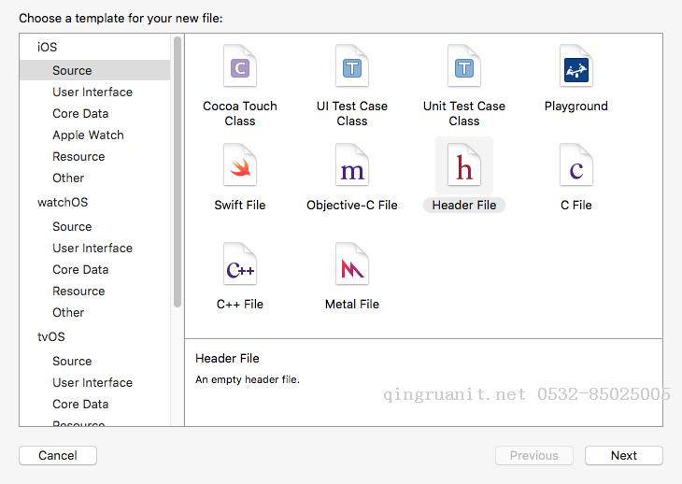Choose Other under iOS
The width and height of the screenshot is (682, 484).
(x=68, y=178)
